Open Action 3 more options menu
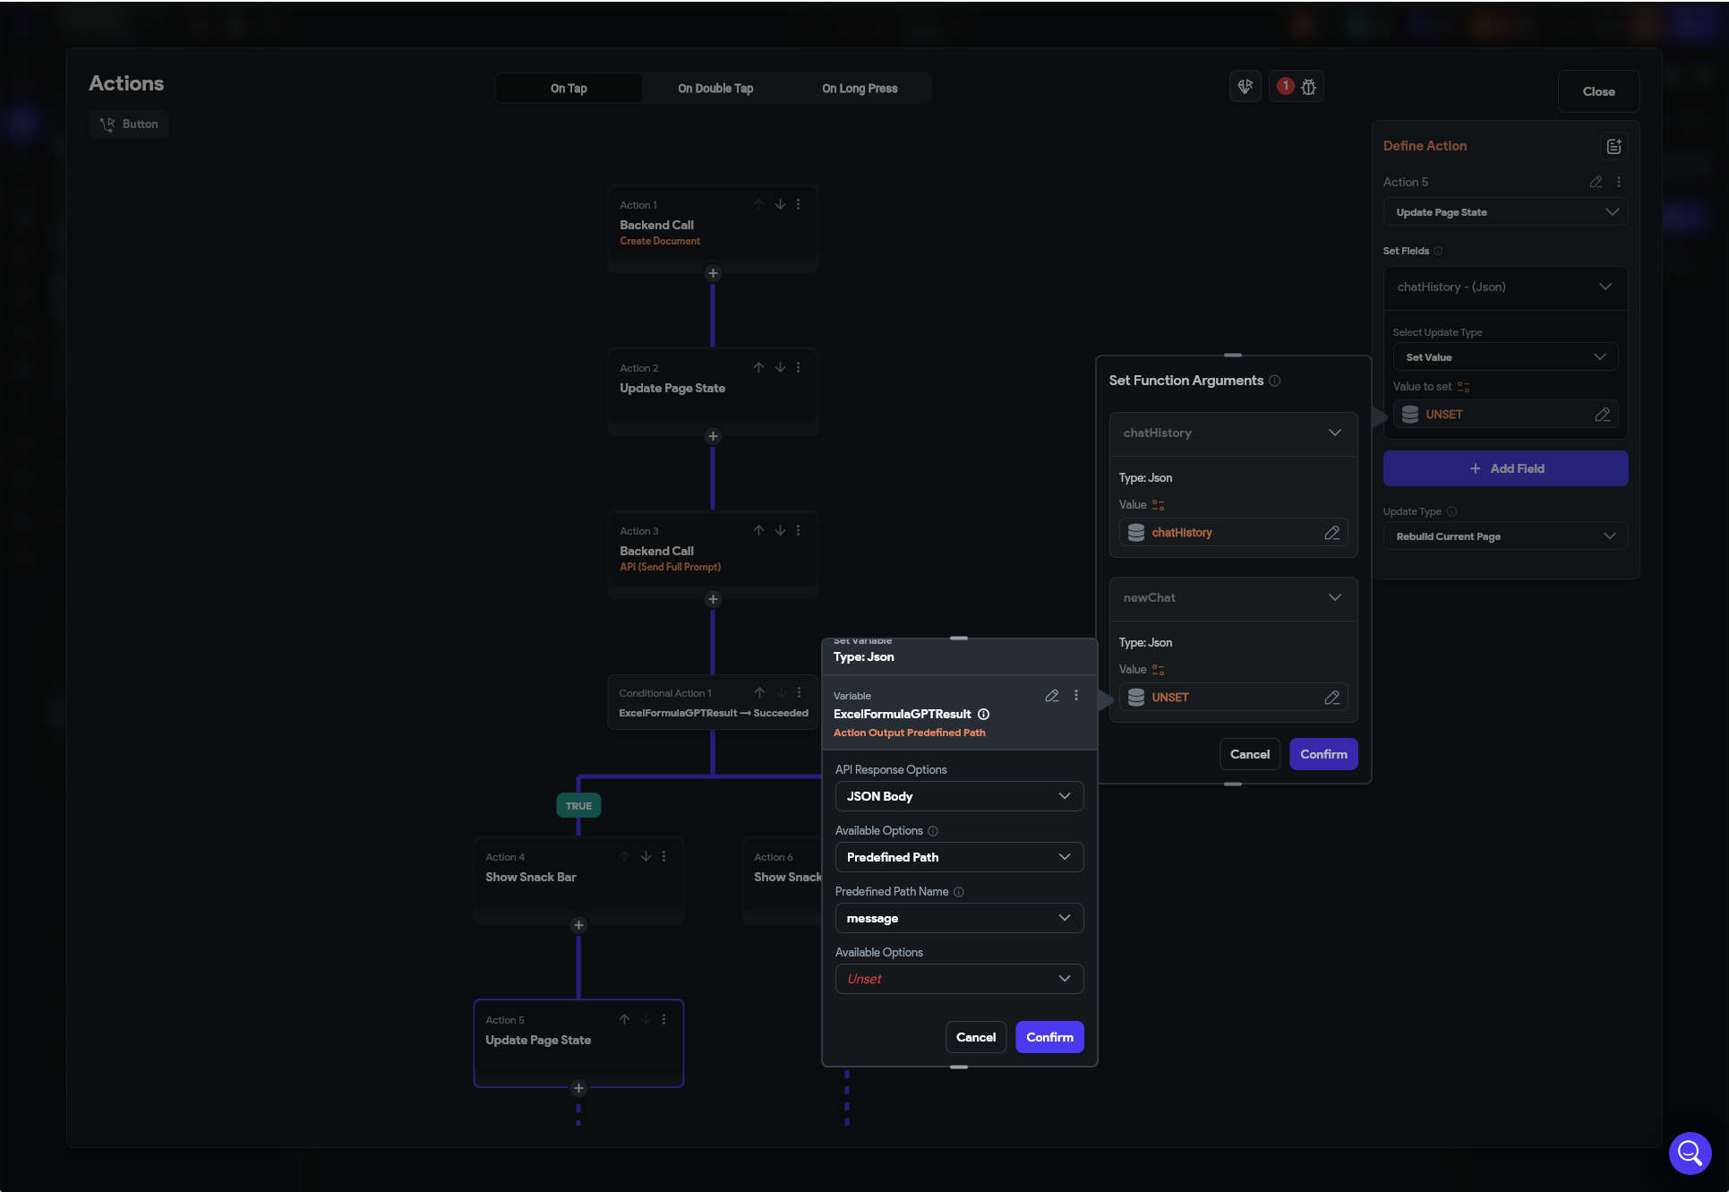The image size is (1729, 1192). pos(799,531)
